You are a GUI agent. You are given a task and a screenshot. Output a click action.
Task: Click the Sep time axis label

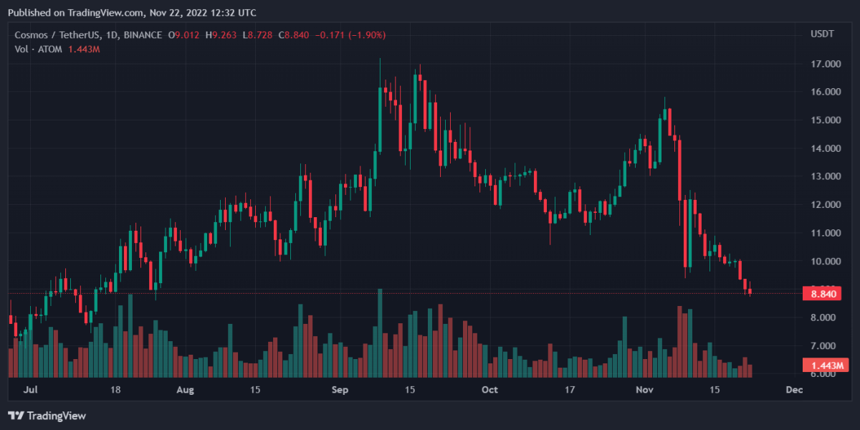click(x=340, y=391)
